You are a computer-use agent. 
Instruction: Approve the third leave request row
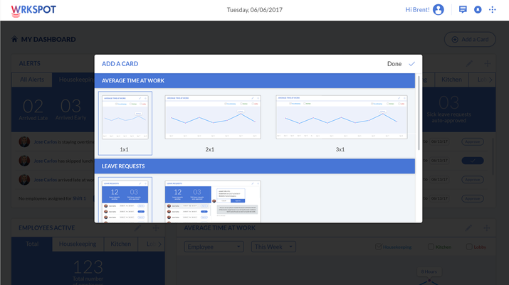[x=472, y=180]
